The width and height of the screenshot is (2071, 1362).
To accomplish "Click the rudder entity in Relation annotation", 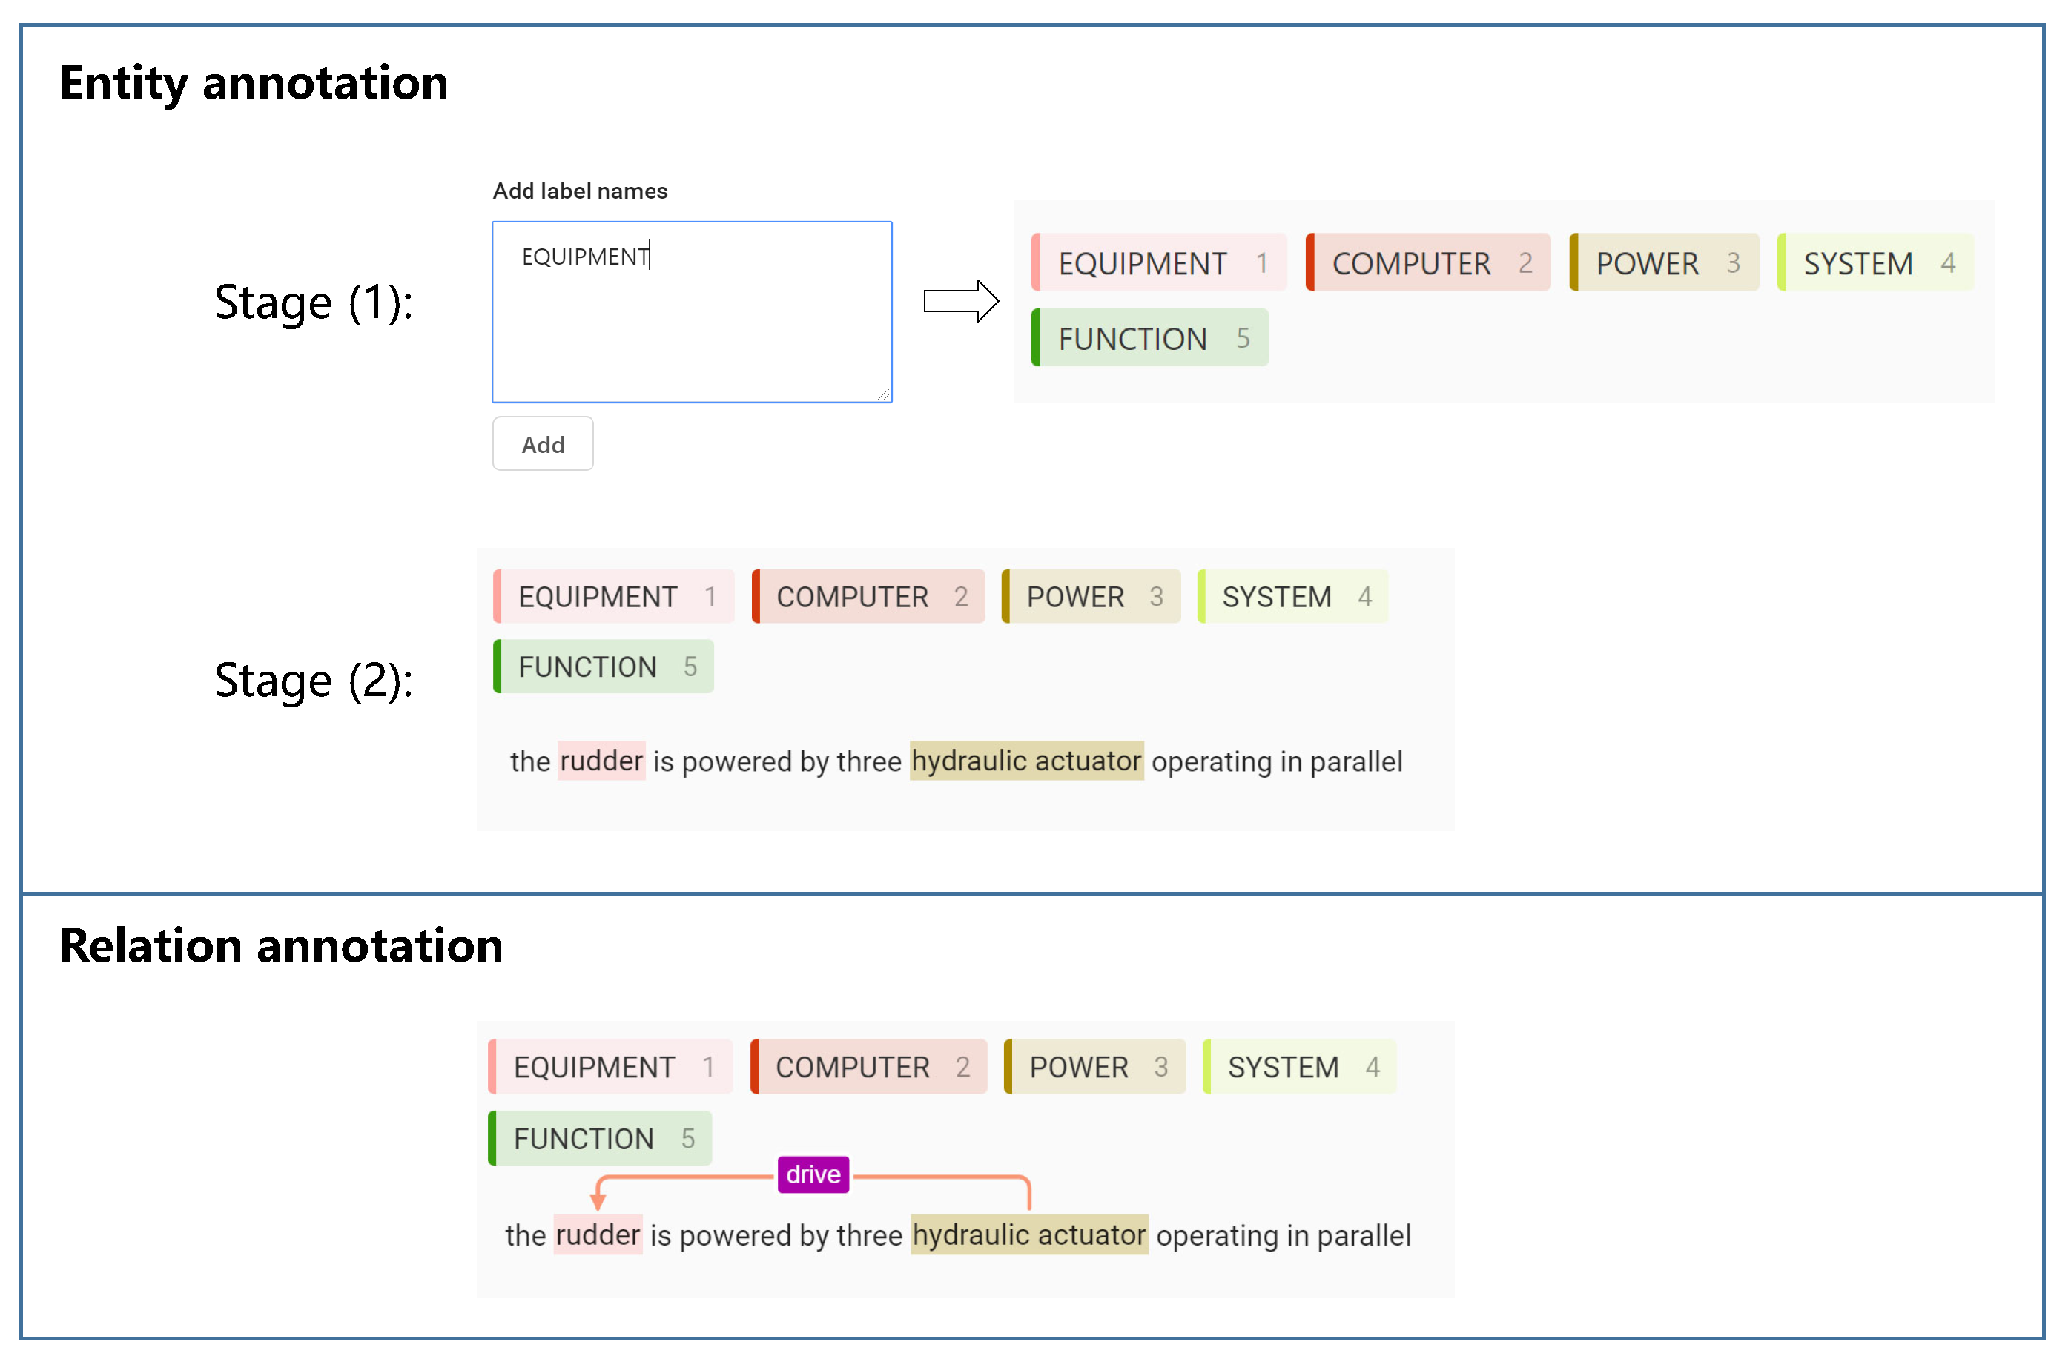I will tap(598, 1234).
